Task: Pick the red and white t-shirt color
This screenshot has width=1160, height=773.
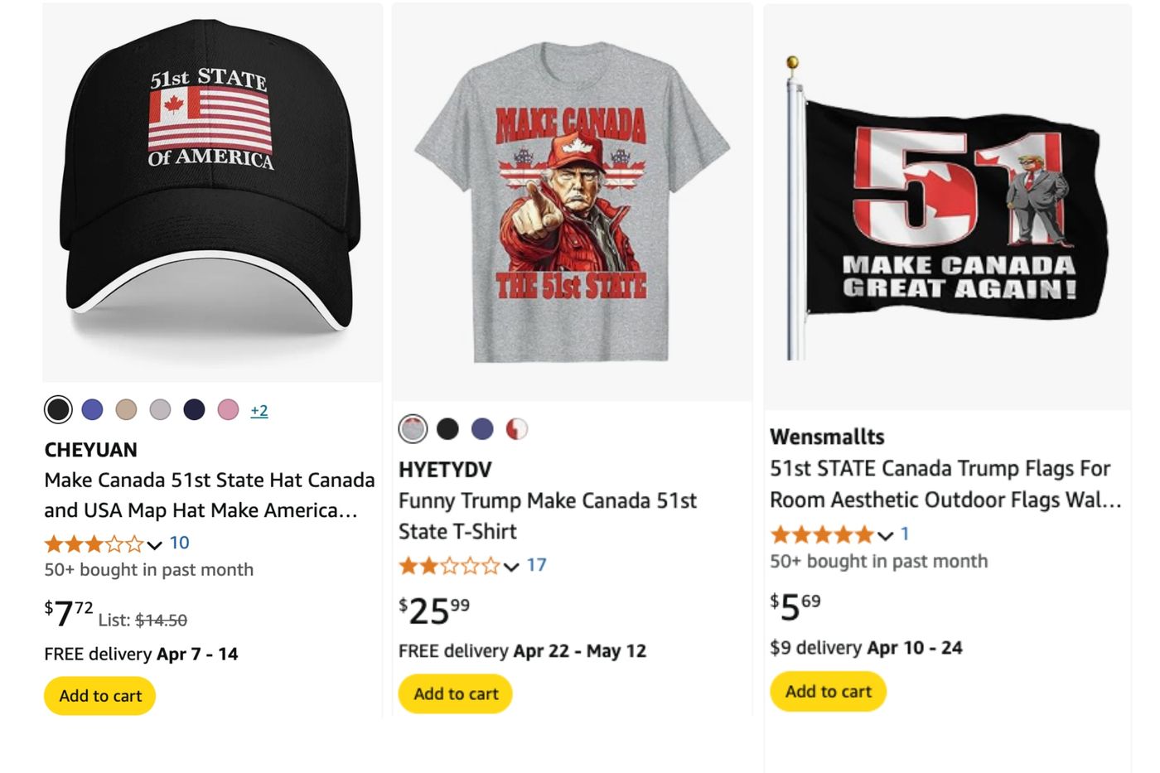Action: [515, 428]
